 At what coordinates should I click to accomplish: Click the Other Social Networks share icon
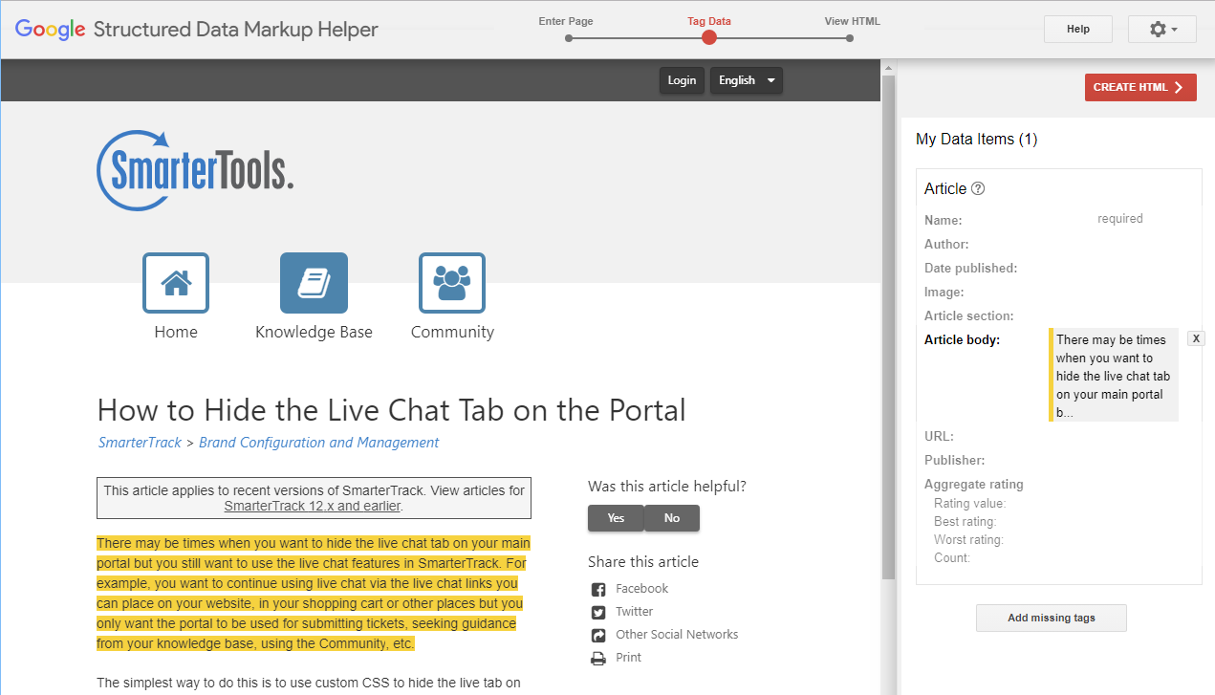coord(598,636)
